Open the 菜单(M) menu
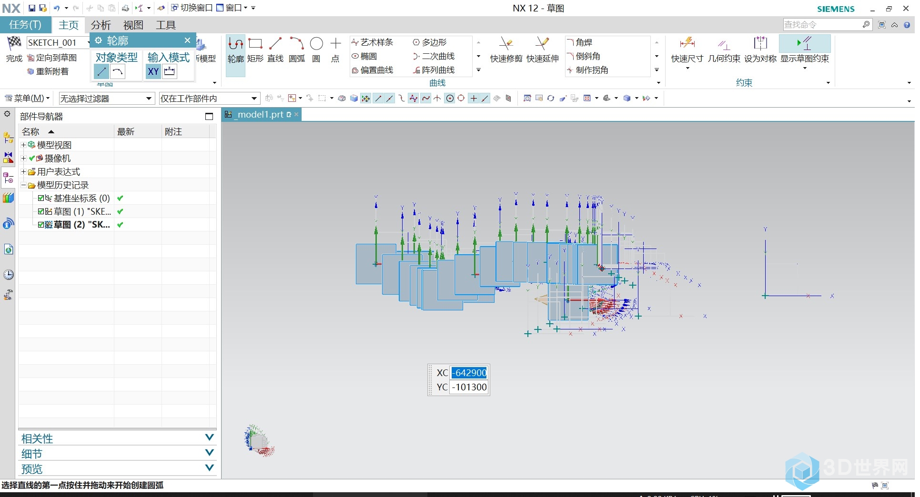920x497 pixels. pos(27,99)
